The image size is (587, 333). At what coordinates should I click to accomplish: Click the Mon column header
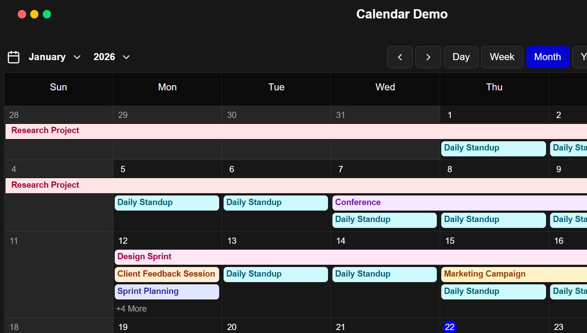pyautogui.click(x=168, y=87)
